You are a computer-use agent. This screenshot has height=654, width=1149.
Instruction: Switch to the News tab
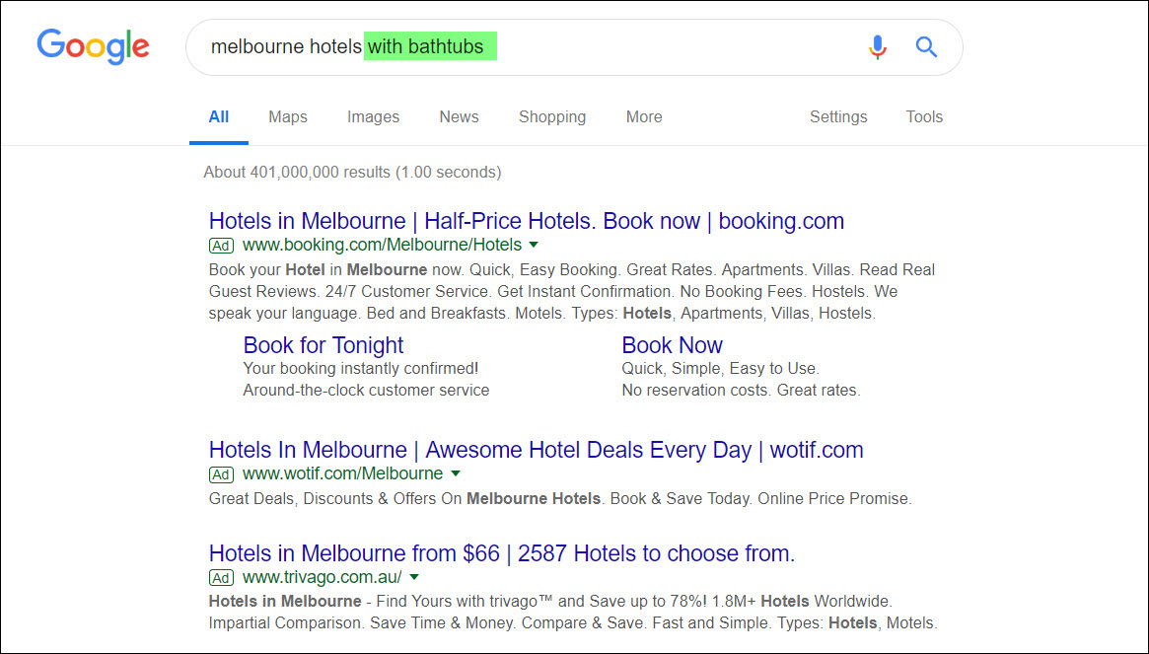coord(459,116)
